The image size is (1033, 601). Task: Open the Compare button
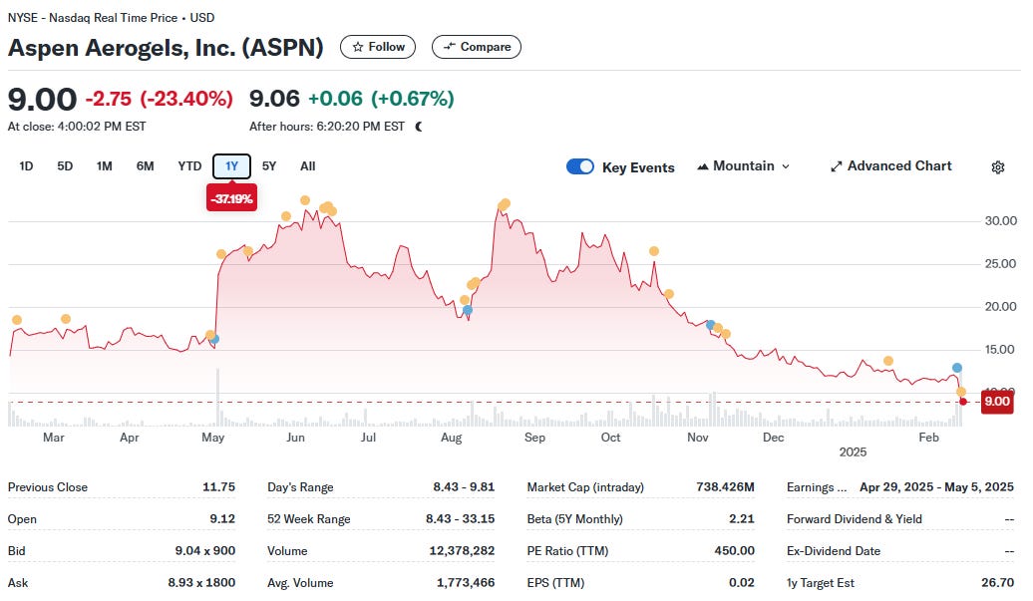tap(477, 47)
